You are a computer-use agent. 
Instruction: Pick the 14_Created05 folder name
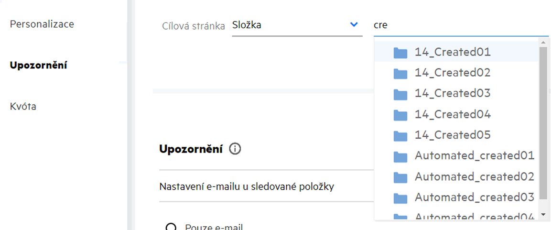click(452, 135)
